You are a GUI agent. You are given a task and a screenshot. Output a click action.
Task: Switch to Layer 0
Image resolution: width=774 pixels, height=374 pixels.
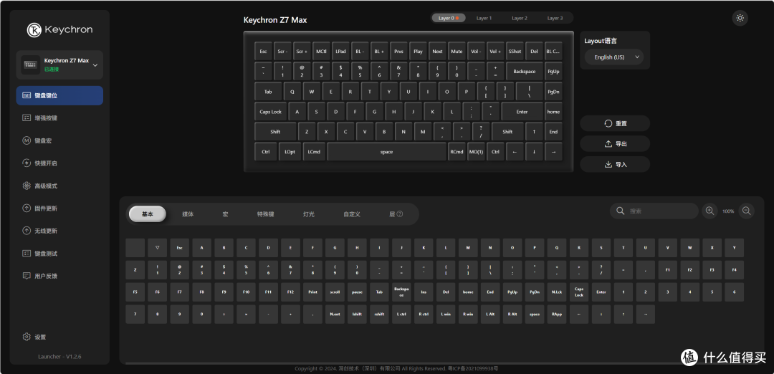click(449, 18)
